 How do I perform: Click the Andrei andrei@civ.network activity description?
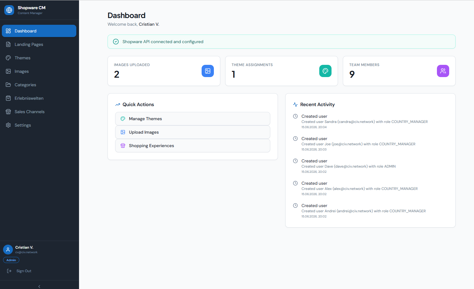[x=364, y=211]
